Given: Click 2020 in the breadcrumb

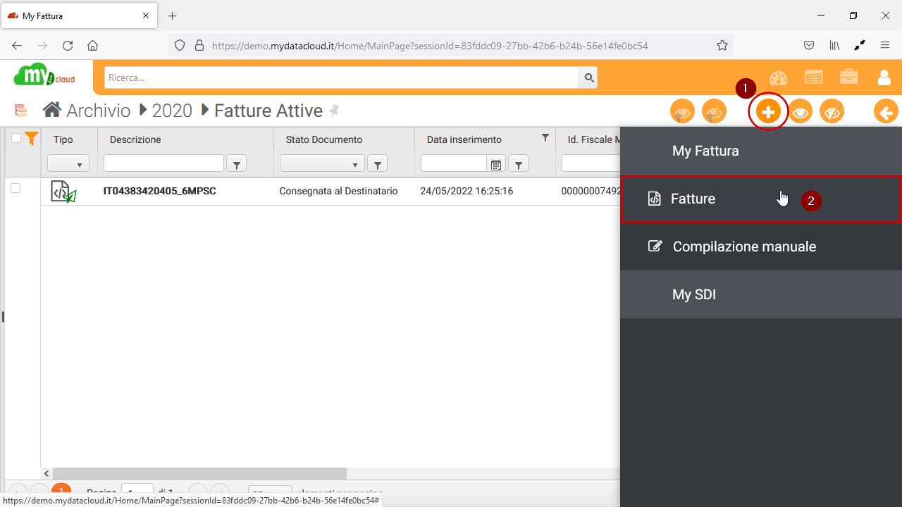Looking at the screenshot, I should pos(172,111).
